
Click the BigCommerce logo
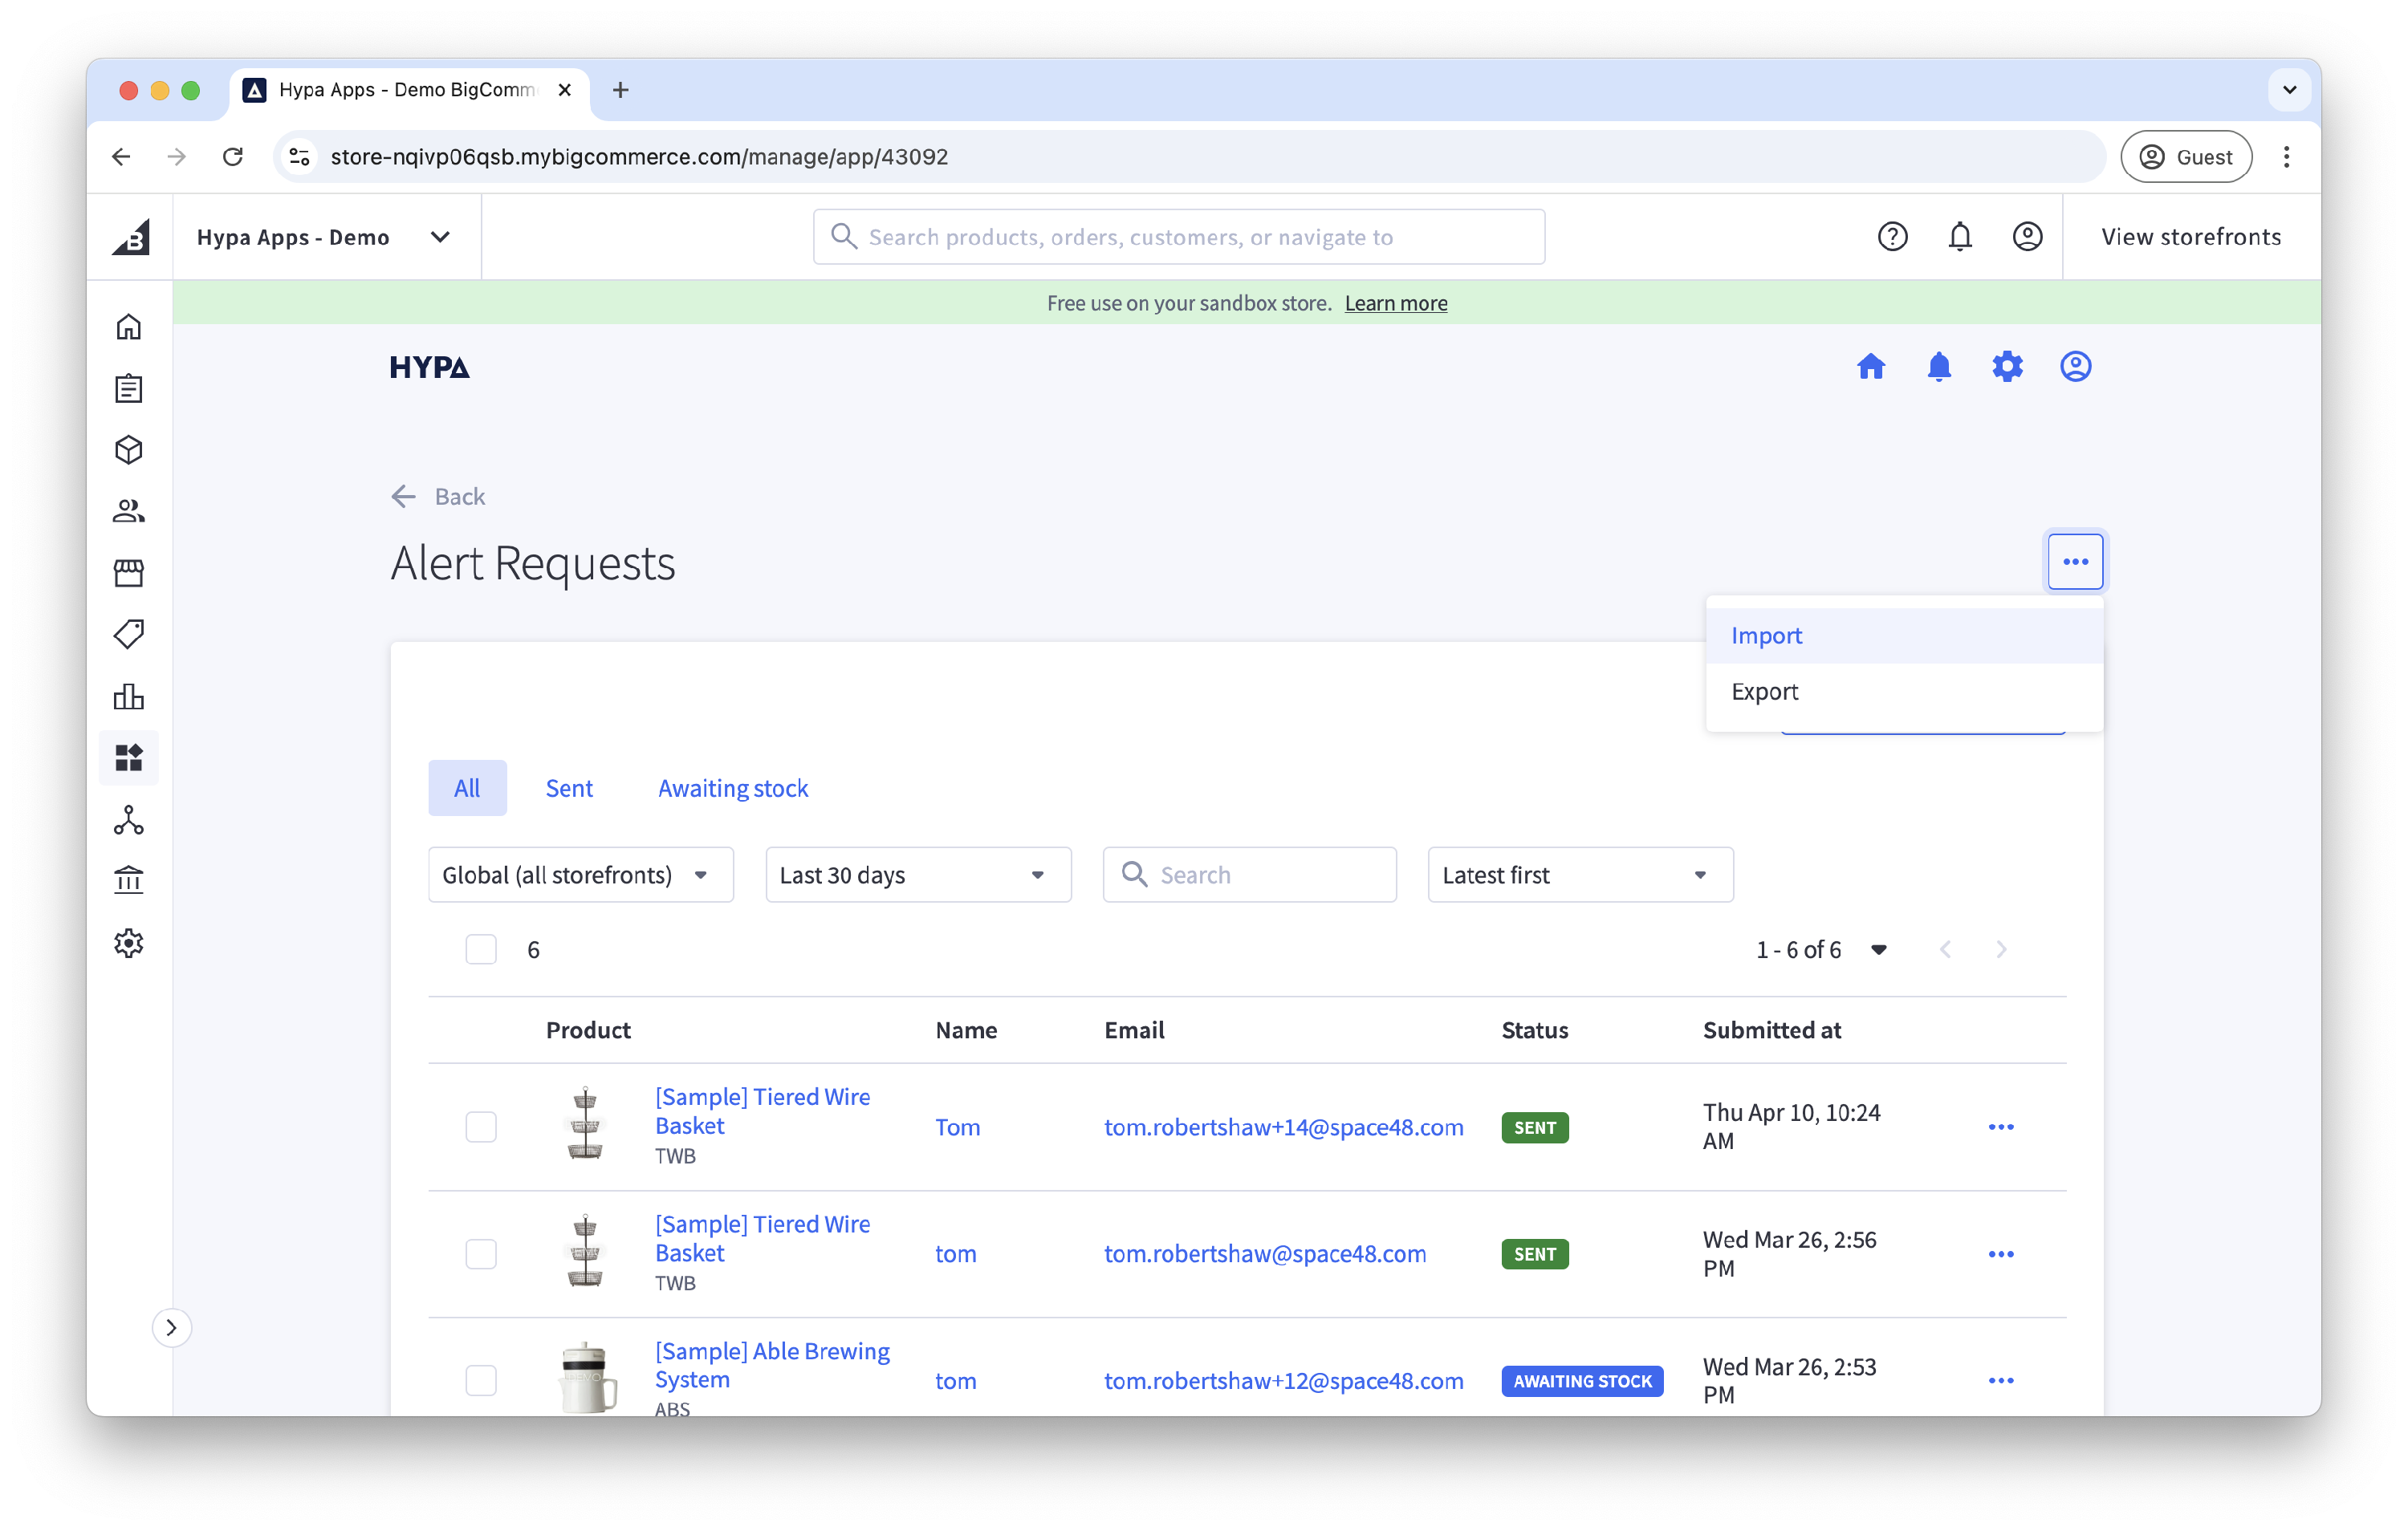(131, 237)
